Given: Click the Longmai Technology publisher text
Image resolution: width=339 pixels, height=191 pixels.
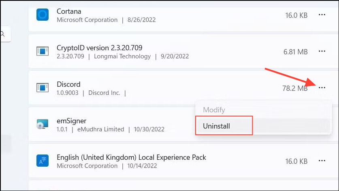Looking at the screenshot, I should click(x=122, y=56).
